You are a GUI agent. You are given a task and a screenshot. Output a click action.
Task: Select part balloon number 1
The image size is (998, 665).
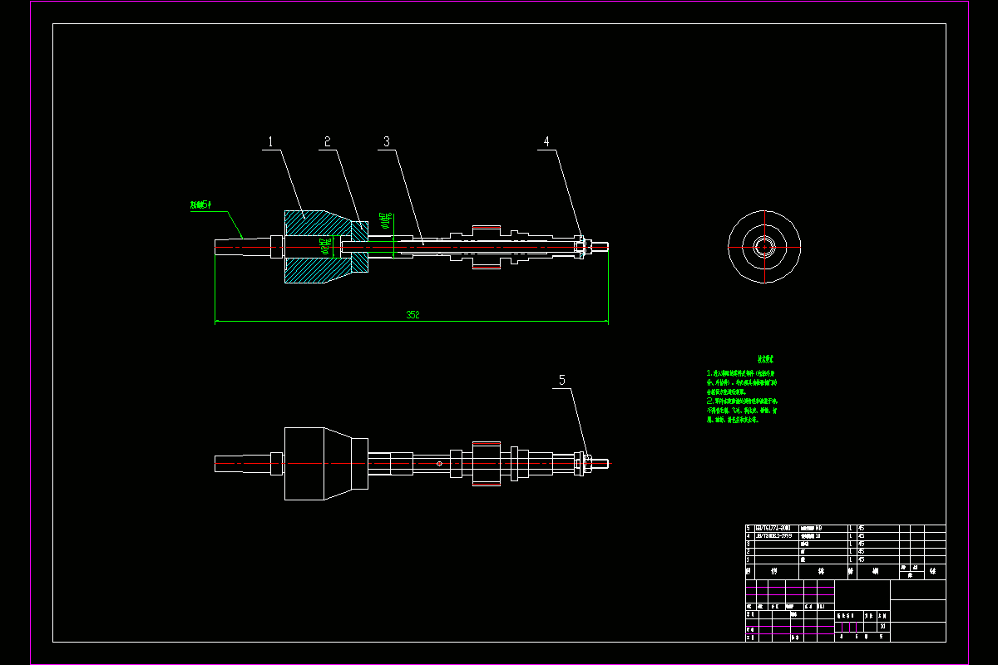pyautogui.click(x=269, y=141)
